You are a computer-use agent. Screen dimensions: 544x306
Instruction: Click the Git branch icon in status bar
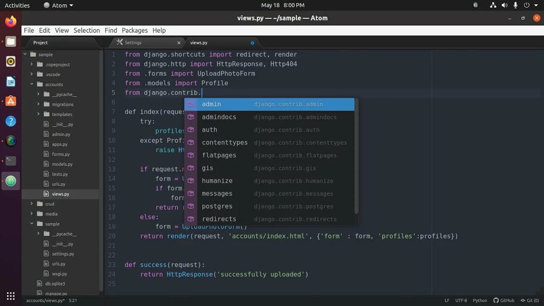point(523,300)
